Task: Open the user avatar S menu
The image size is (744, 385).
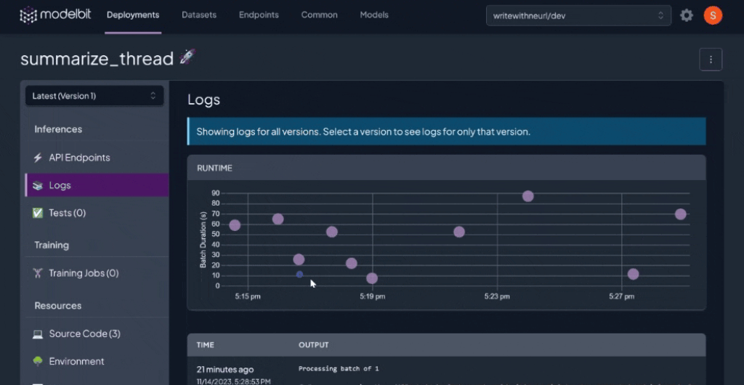Action: pos(713,15)
